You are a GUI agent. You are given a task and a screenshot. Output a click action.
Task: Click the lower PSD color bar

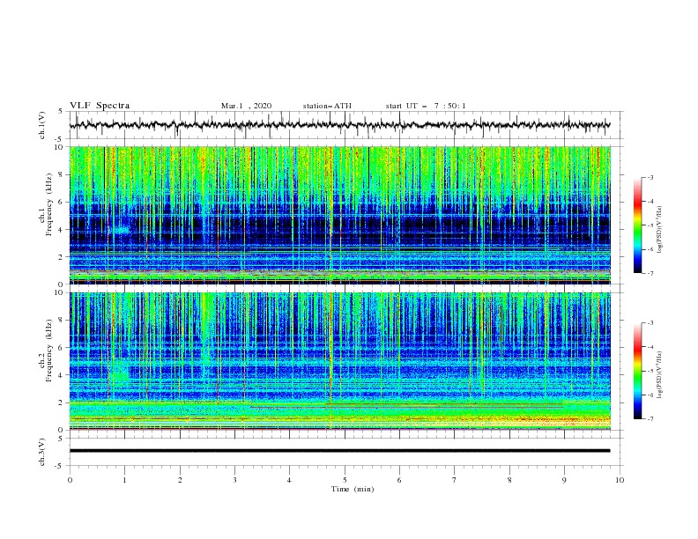point(638,371)
